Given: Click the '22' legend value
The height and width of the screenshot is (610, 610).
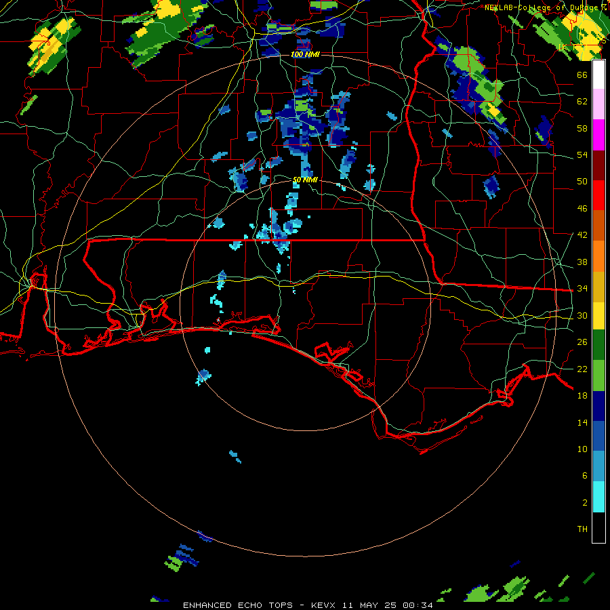Looking at the screenshot, I should (582, 369).
